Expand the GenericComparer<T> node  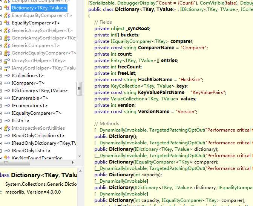pos(1,45)
